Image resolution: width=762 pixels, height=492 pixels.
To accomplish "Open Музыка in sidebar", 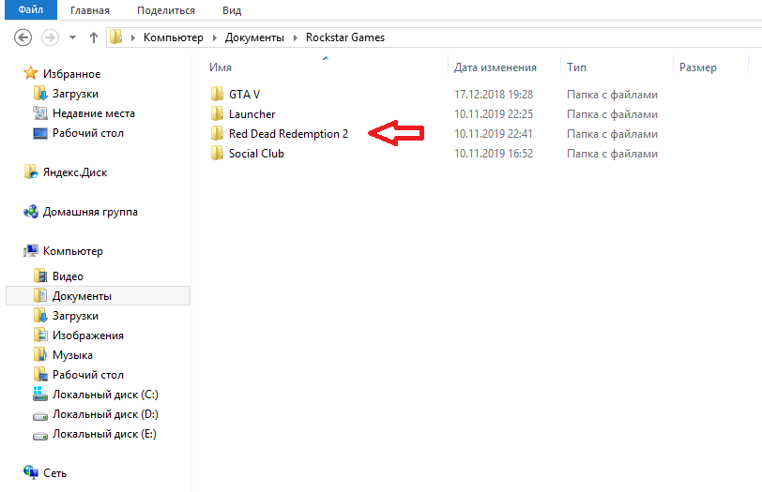I will tap(72, 355).
